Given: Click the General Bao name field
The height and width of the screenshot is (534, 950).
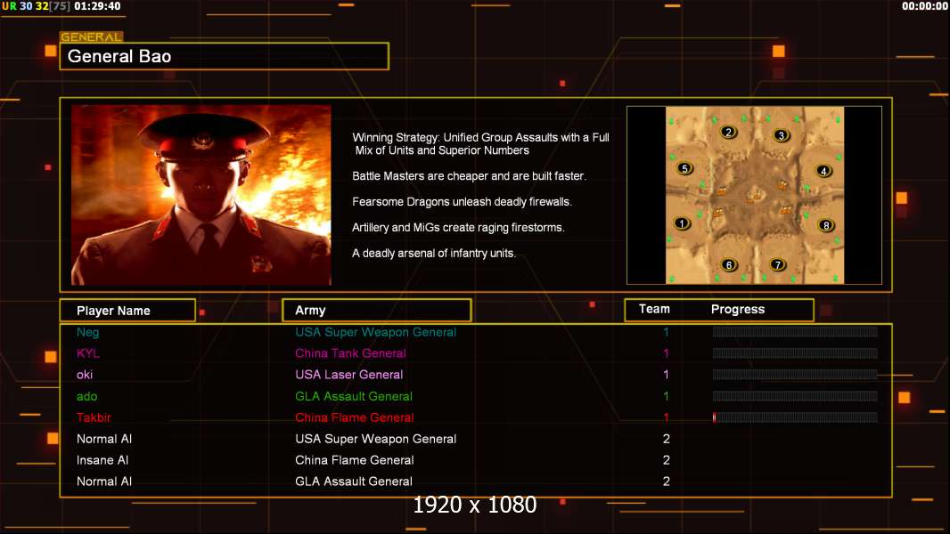Looking at the screenshot, I should (x=225, y=56).
